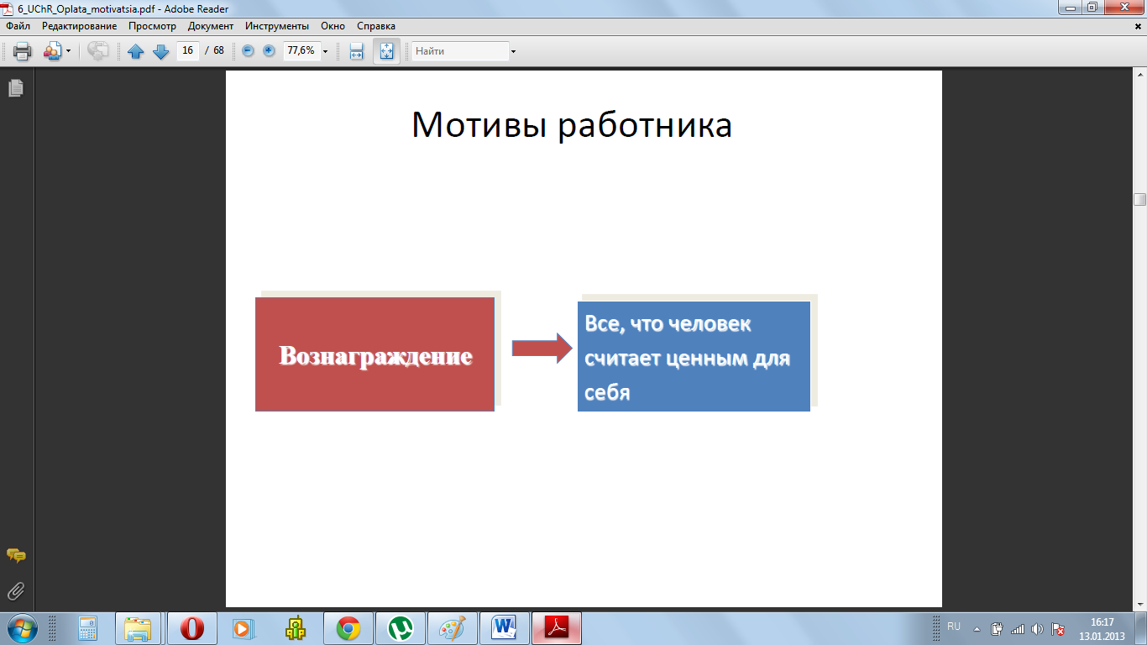
Task: Click the Show desktop strip
Action: 1140,628
